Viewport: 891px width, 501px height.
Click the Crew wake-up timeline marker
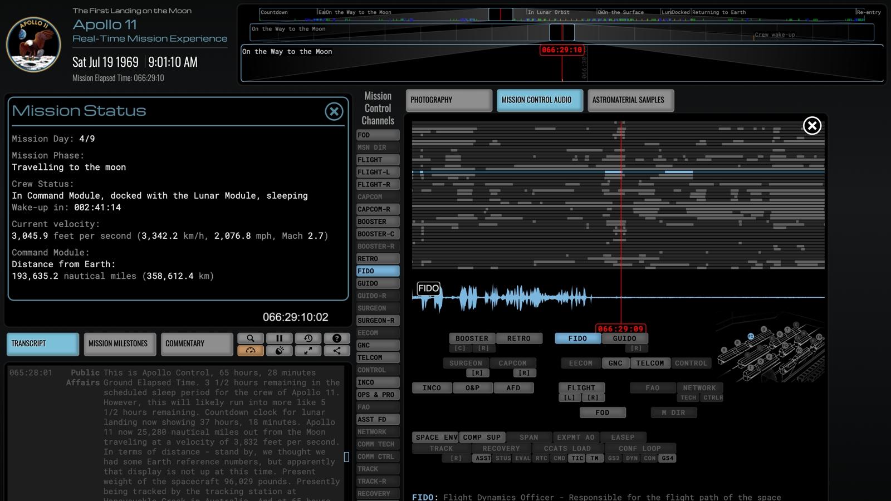775,35
